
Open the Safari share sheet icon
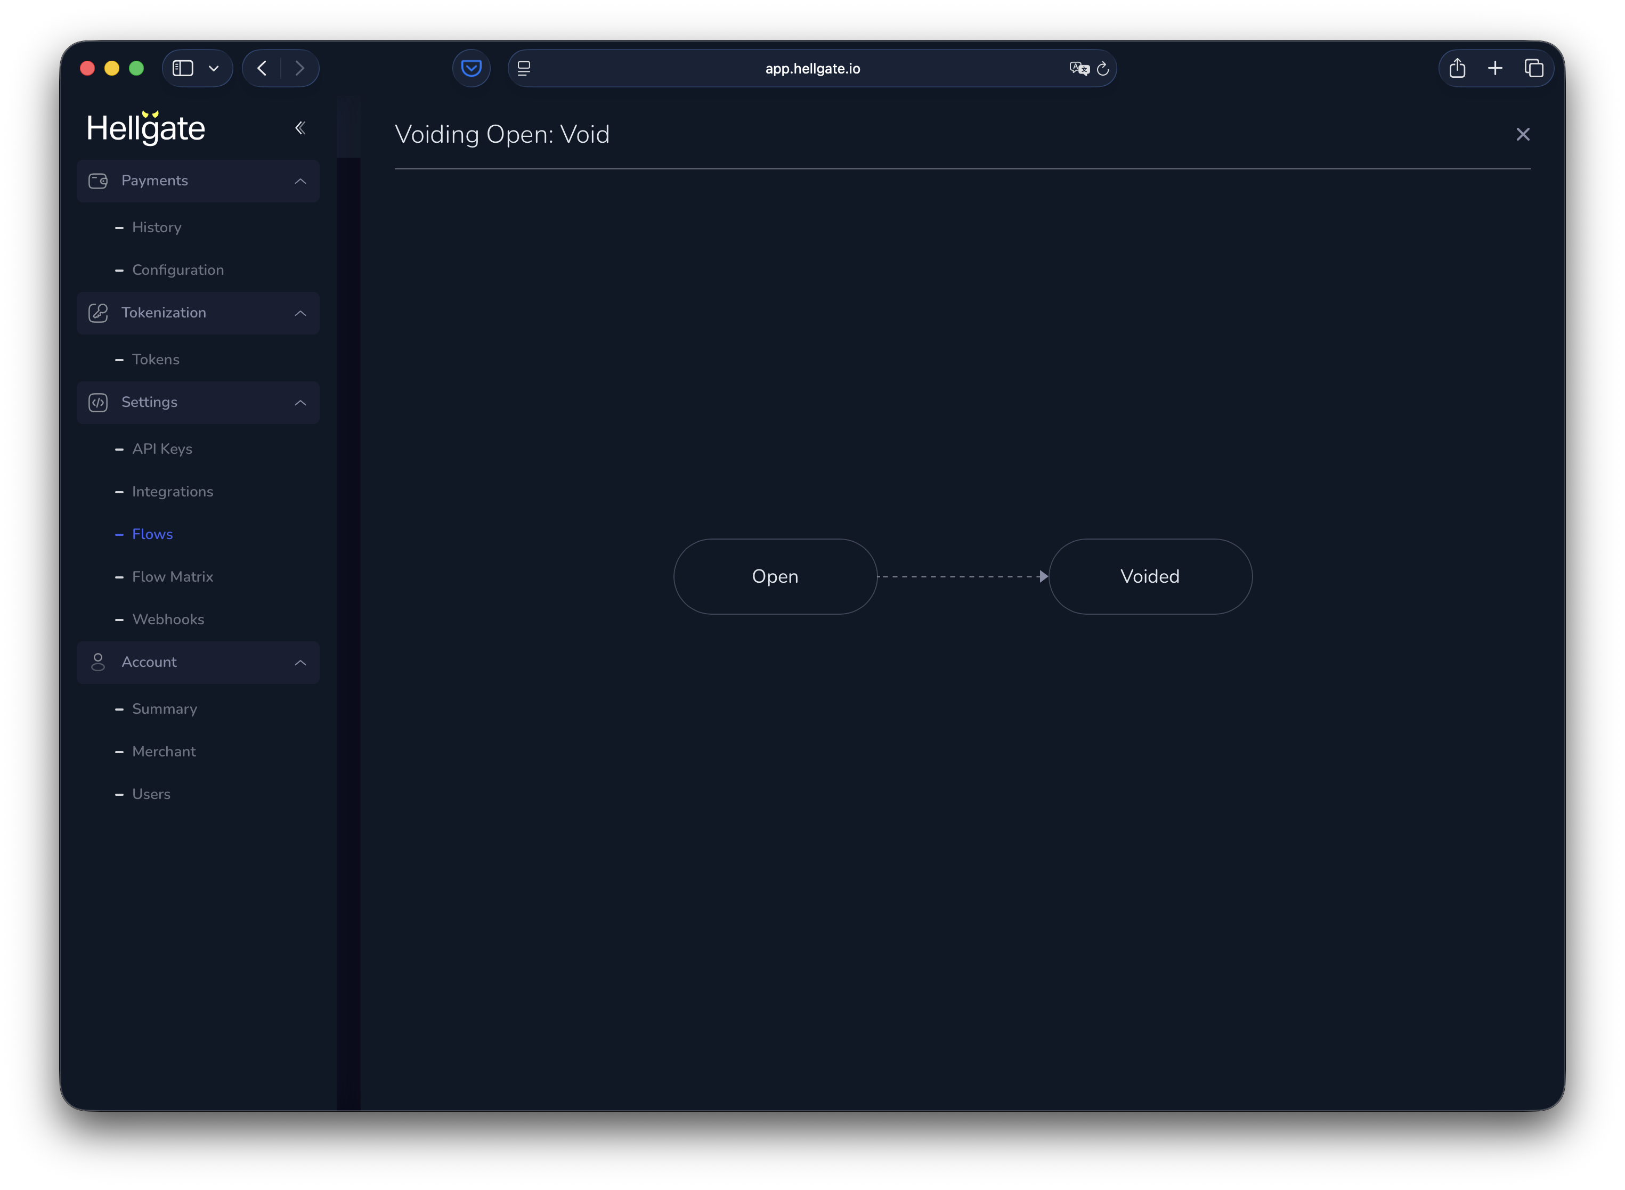[1457, 68]
